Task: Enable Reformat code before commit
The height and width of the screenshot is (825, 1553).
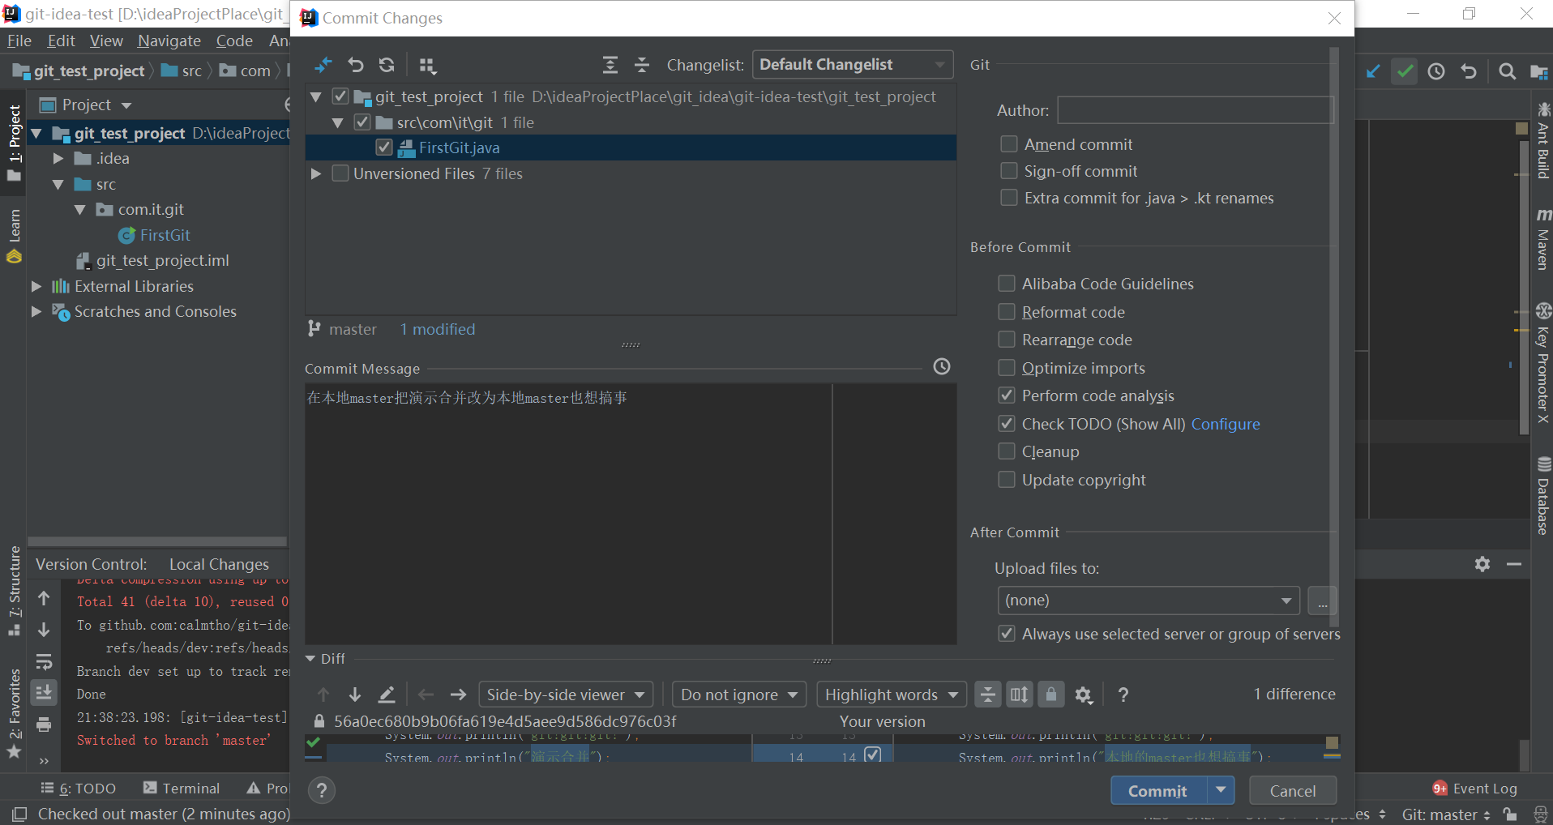Action: click(x=1006, y=312)
